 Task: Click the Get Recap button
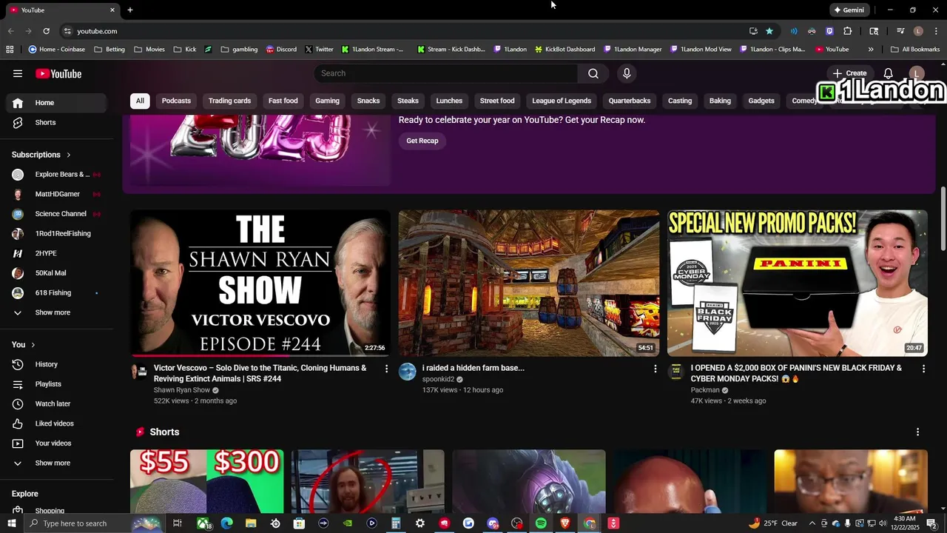[422, 141]
